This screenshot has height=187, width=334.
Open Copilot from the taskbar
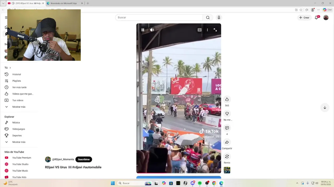point(164,183)
